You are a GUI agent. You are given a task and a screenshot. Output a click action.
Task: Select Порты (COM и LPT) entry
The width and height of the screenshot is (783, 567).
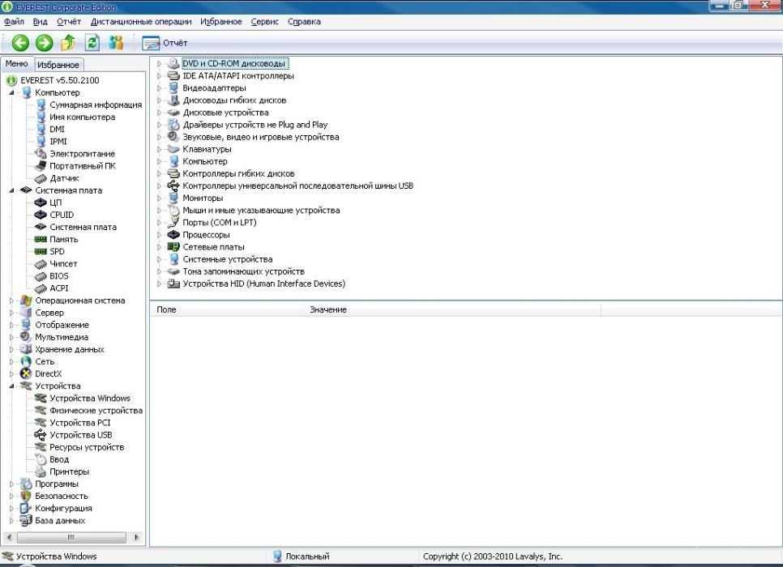[x=219, y=223]
